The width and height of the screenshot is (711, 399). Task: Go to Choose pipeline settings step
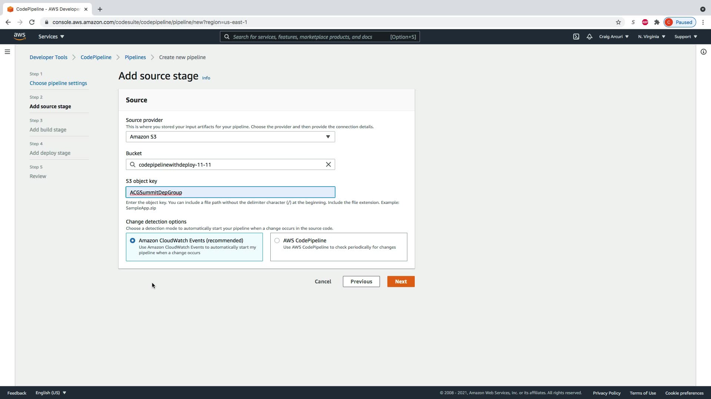(x=58, y=83)
